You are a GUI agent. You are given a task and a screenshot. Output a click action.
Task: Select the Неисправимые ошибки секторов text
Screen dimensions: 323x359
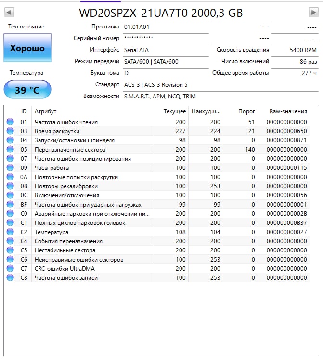point(79,260)
